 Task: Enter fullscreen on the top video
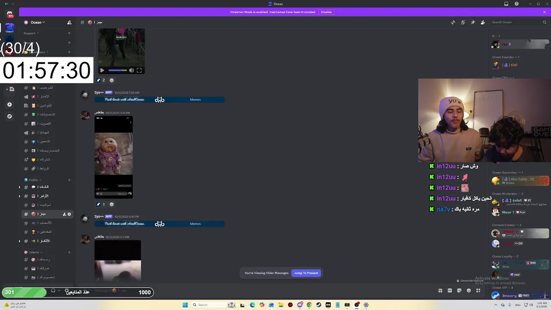tap(139, 71)
